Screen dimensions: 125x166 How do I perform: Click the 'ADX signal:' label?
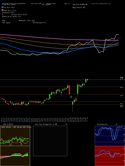point(6,23)
